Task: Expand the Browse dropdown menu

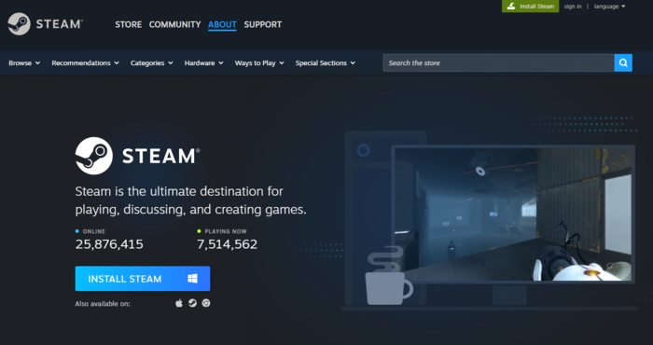Action: (x=24, y=62)
